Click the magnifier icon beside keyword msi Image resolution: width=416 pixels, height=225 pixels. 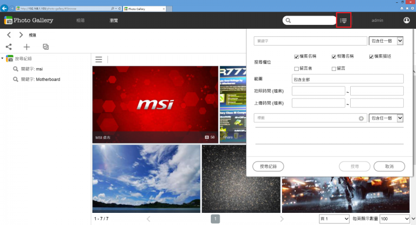pyautogui.click(x=16, y=69)
